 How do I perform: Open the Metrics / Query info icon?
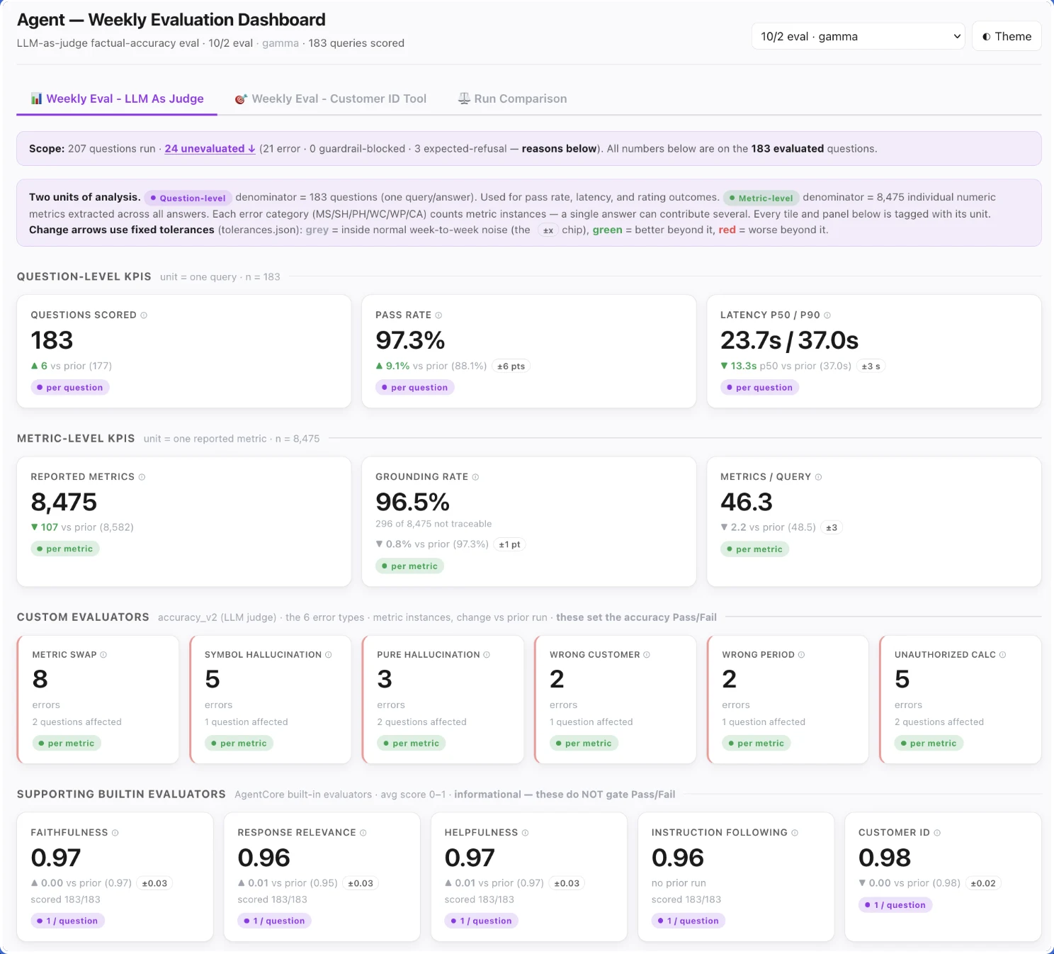tap(818, 477)
